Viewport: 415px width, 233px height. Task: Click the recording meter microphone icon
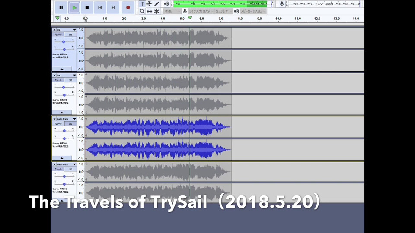point(281,4)
